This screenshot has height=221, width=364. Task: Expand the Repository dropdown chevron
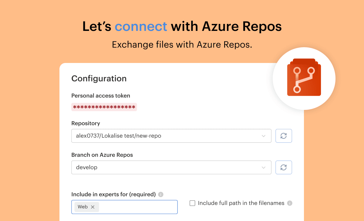tap(264, 136)
